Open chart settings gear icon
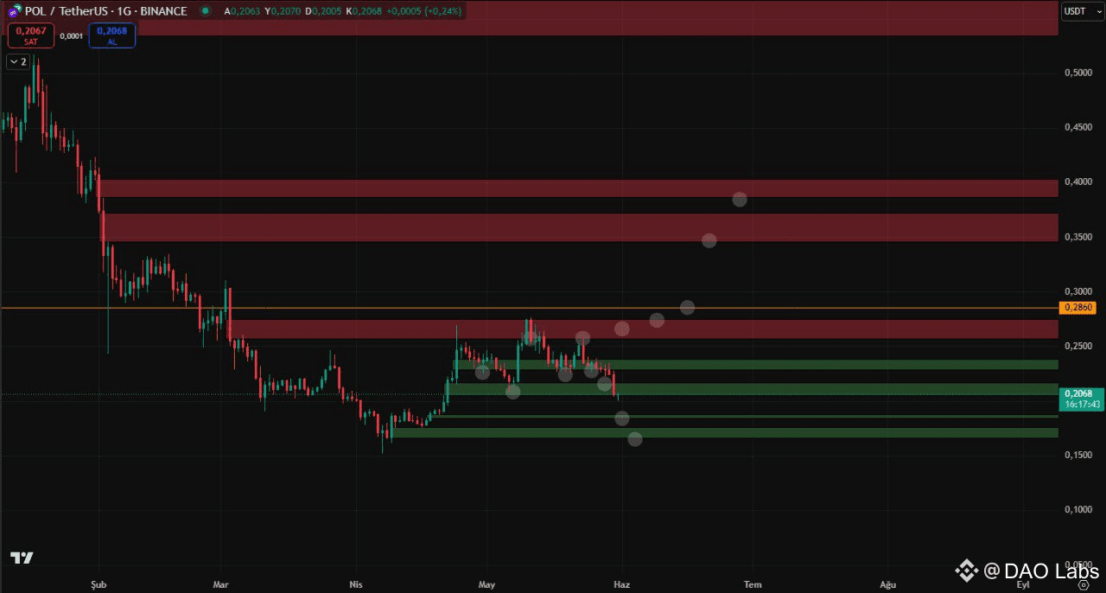This screenshot has width=1106, height=593. click(1083, 584)
